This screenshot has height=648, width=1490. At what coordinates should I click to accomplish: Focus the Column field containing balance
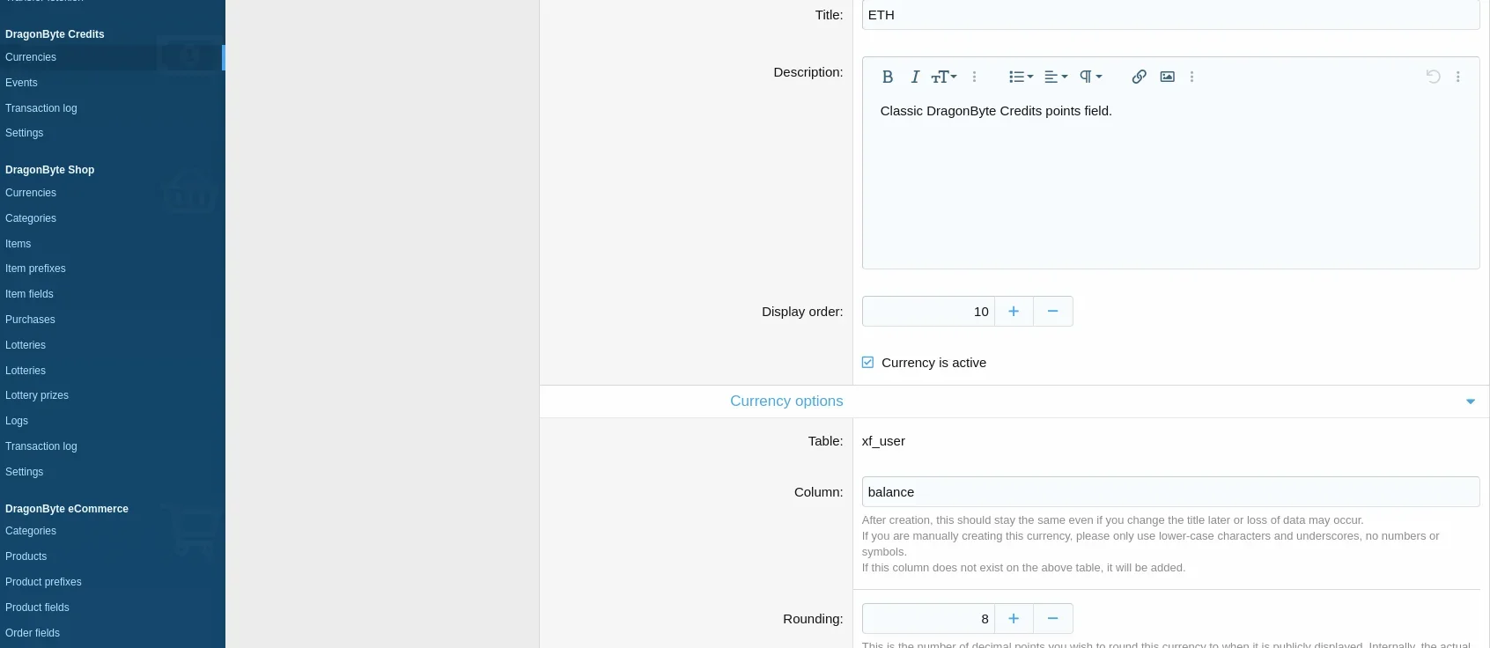pos(1170,492)
